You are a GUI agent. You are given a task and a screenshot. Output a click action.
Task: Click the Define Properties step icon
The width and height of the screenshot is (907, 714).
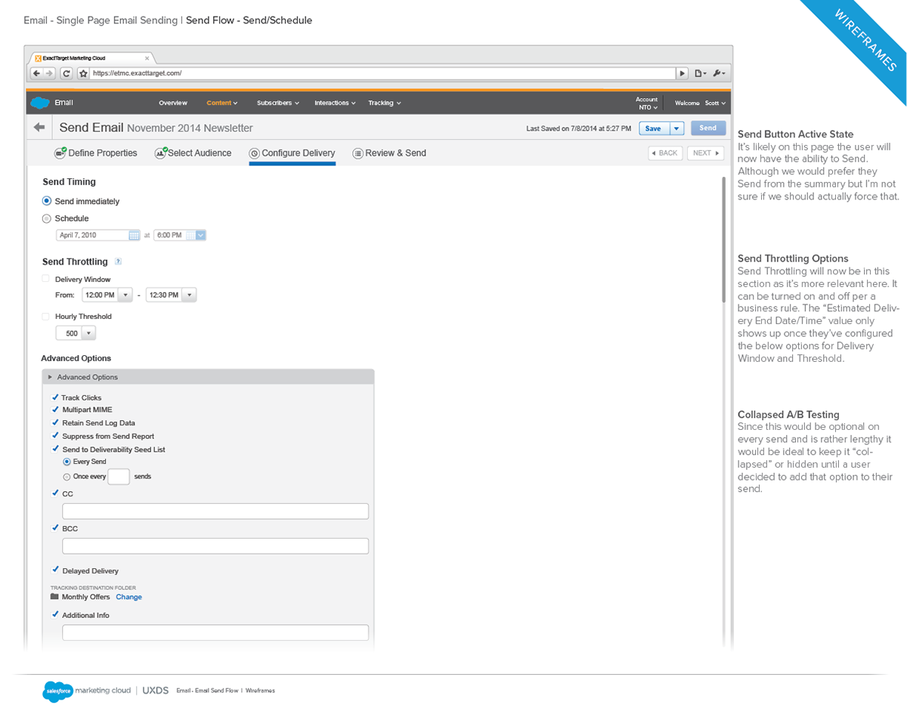pos(60,153)
